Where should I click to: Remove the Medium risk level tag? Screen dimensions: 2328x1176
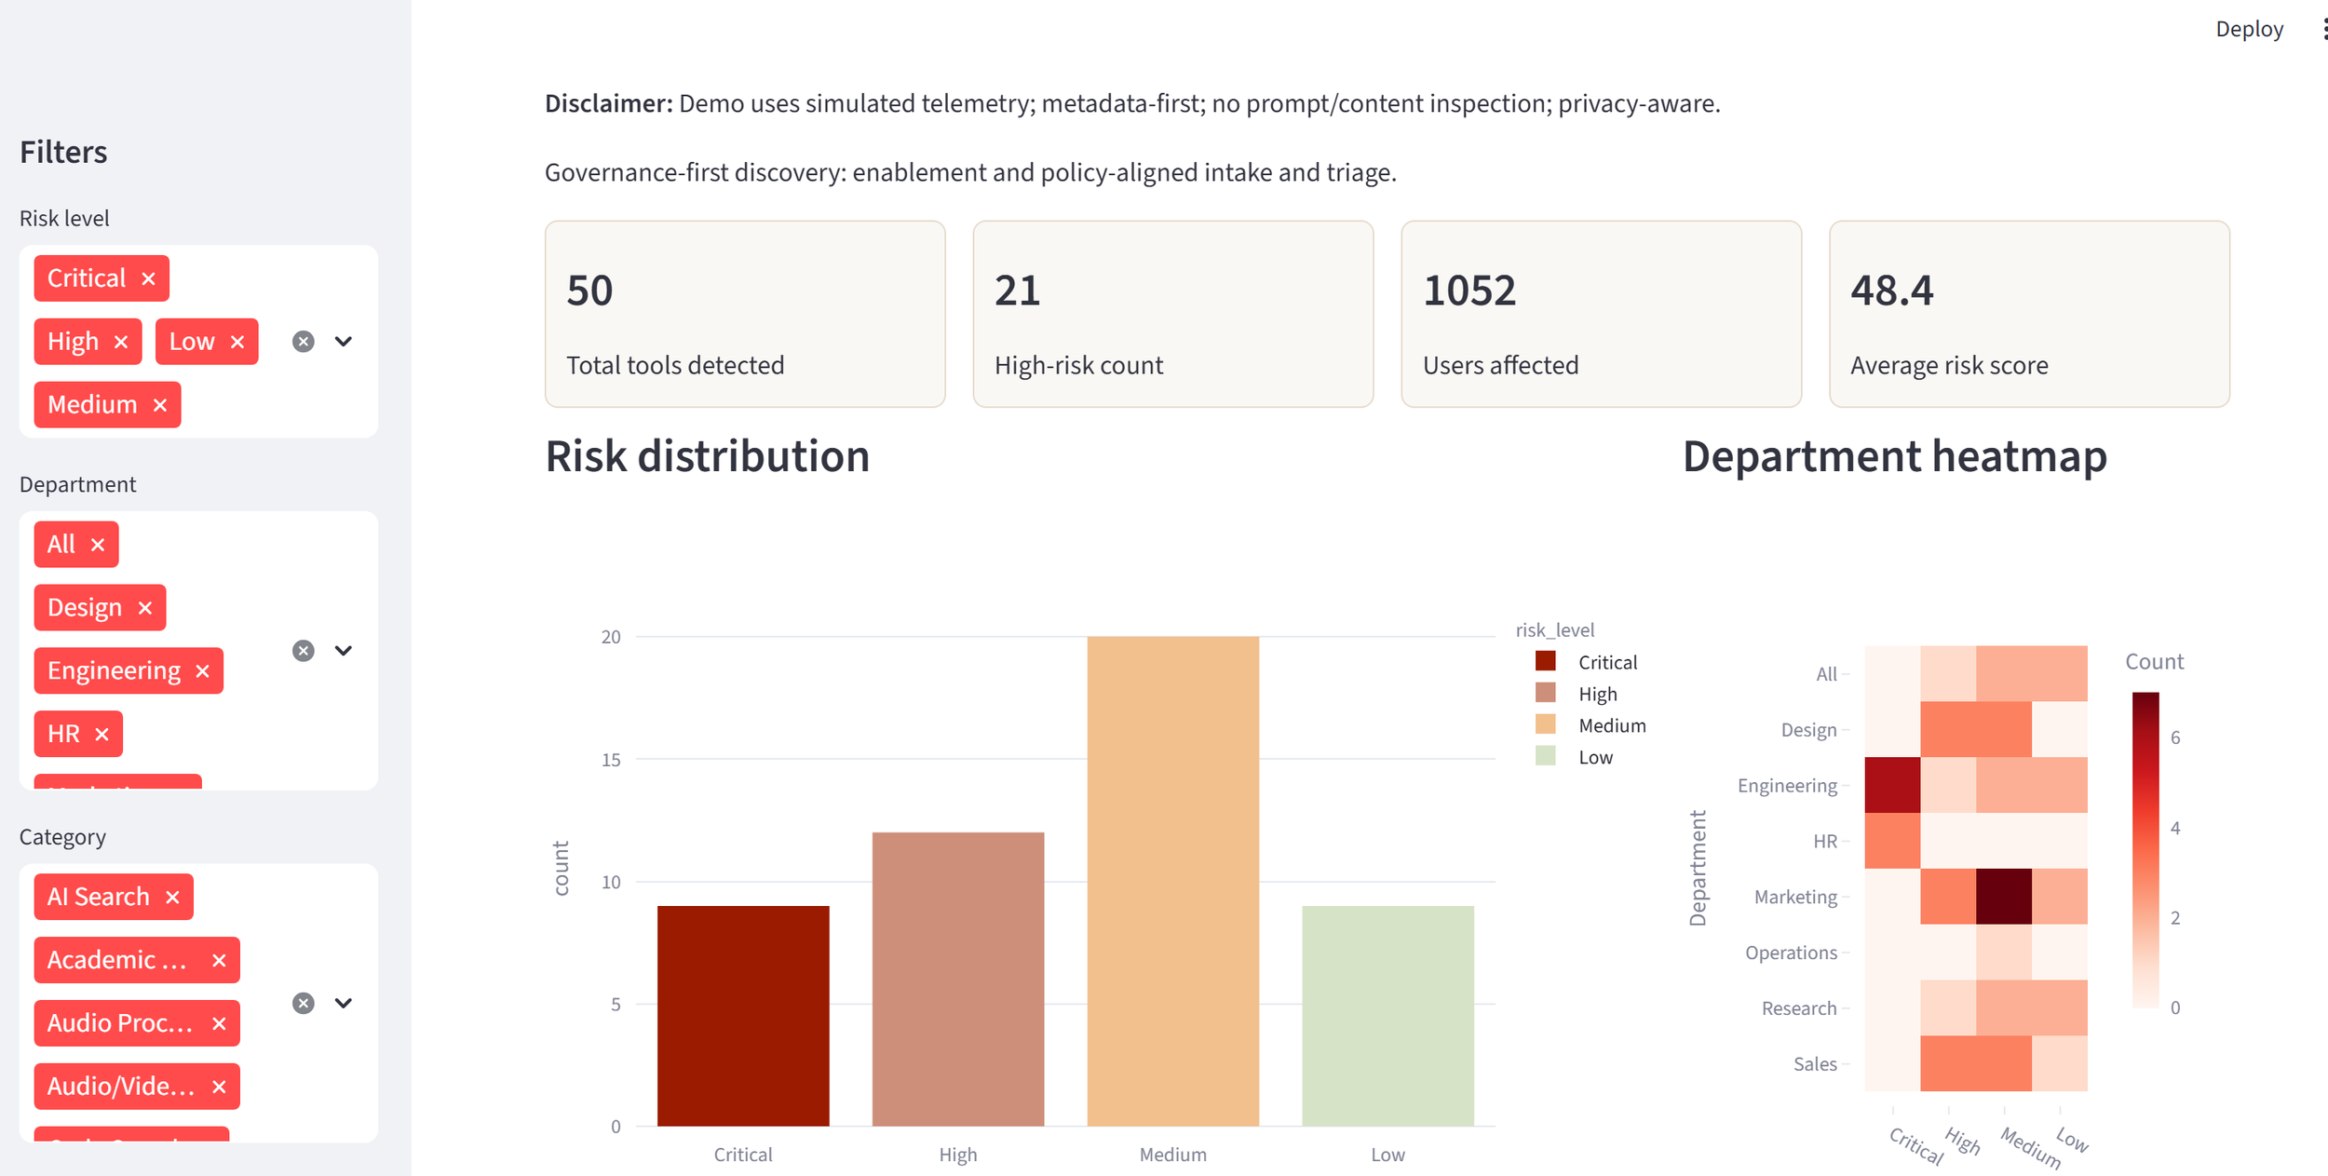(160, 405)
